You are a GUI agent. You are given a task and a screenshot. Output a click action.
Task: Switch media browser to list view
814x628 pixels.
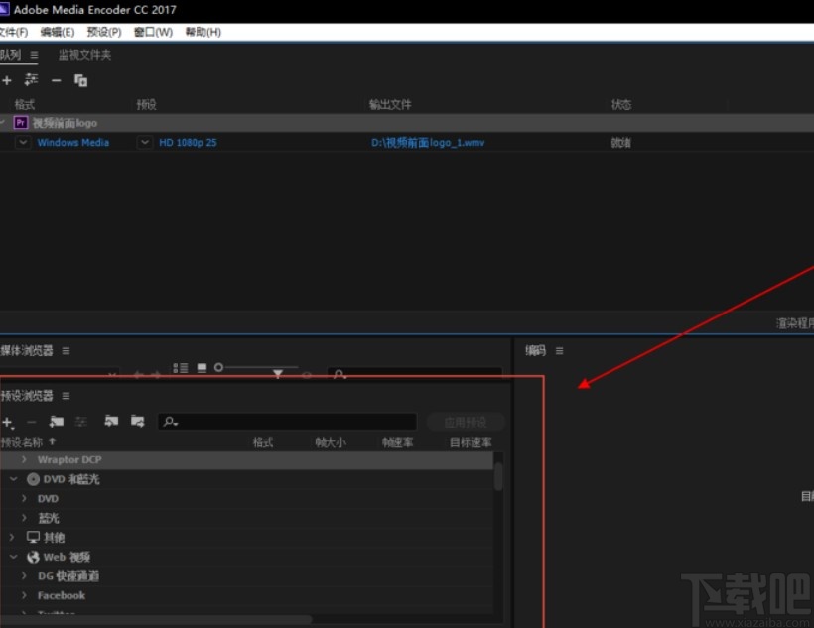[x=182, y=367]
